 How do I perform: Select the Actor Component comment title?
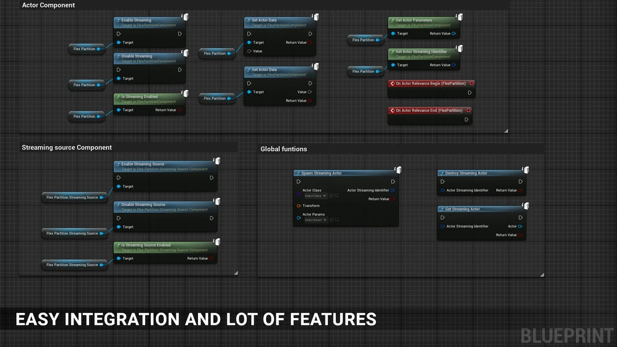[x=48, y=5]
